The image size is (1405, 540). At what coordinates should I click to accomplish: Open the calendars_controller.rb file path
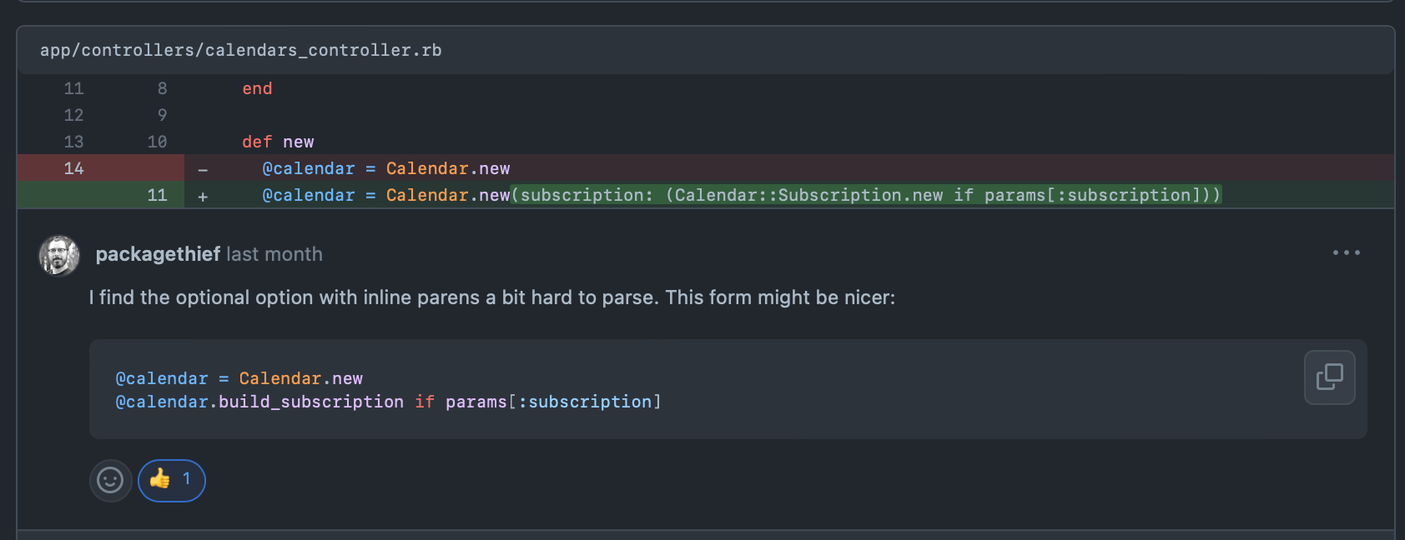coord(240,50)
